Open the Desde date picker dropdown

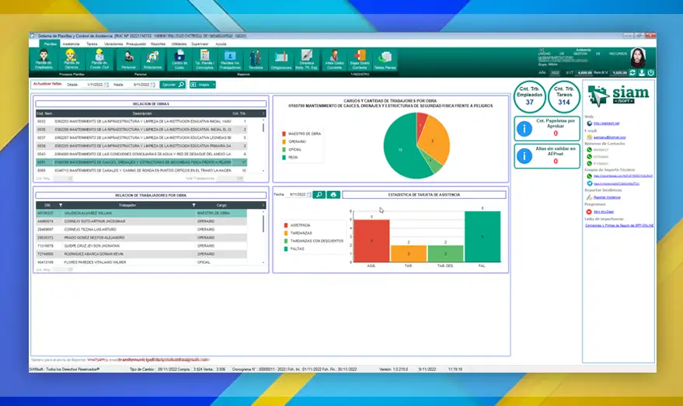[106, 85]
